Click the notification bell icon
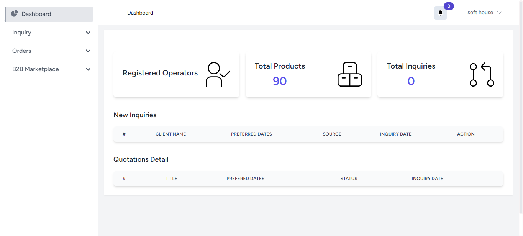 pos(440,13)
